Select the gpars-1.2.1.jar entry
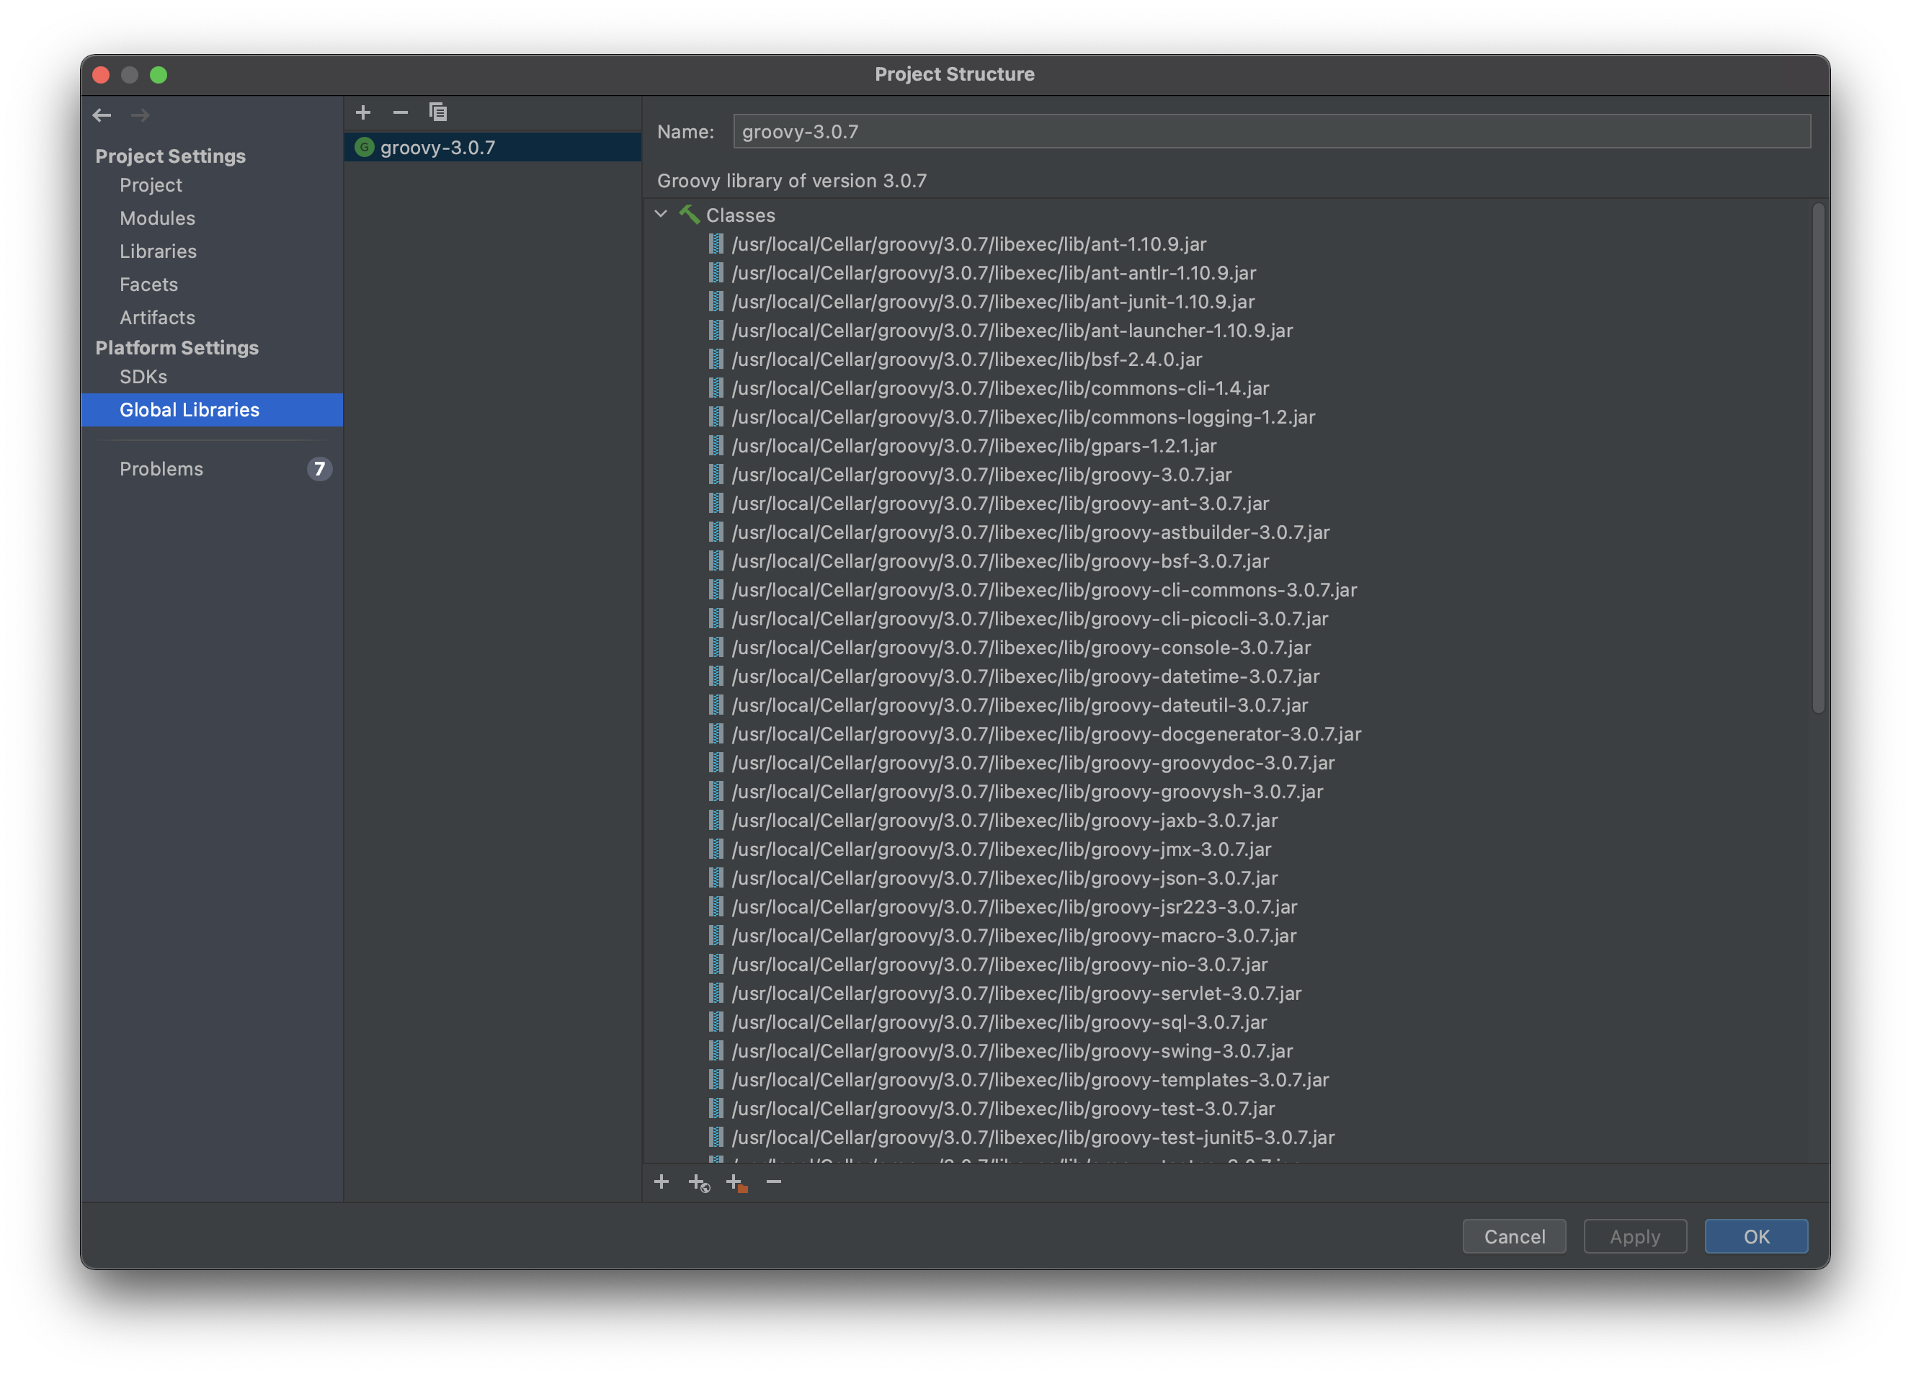 coord(974,446)
